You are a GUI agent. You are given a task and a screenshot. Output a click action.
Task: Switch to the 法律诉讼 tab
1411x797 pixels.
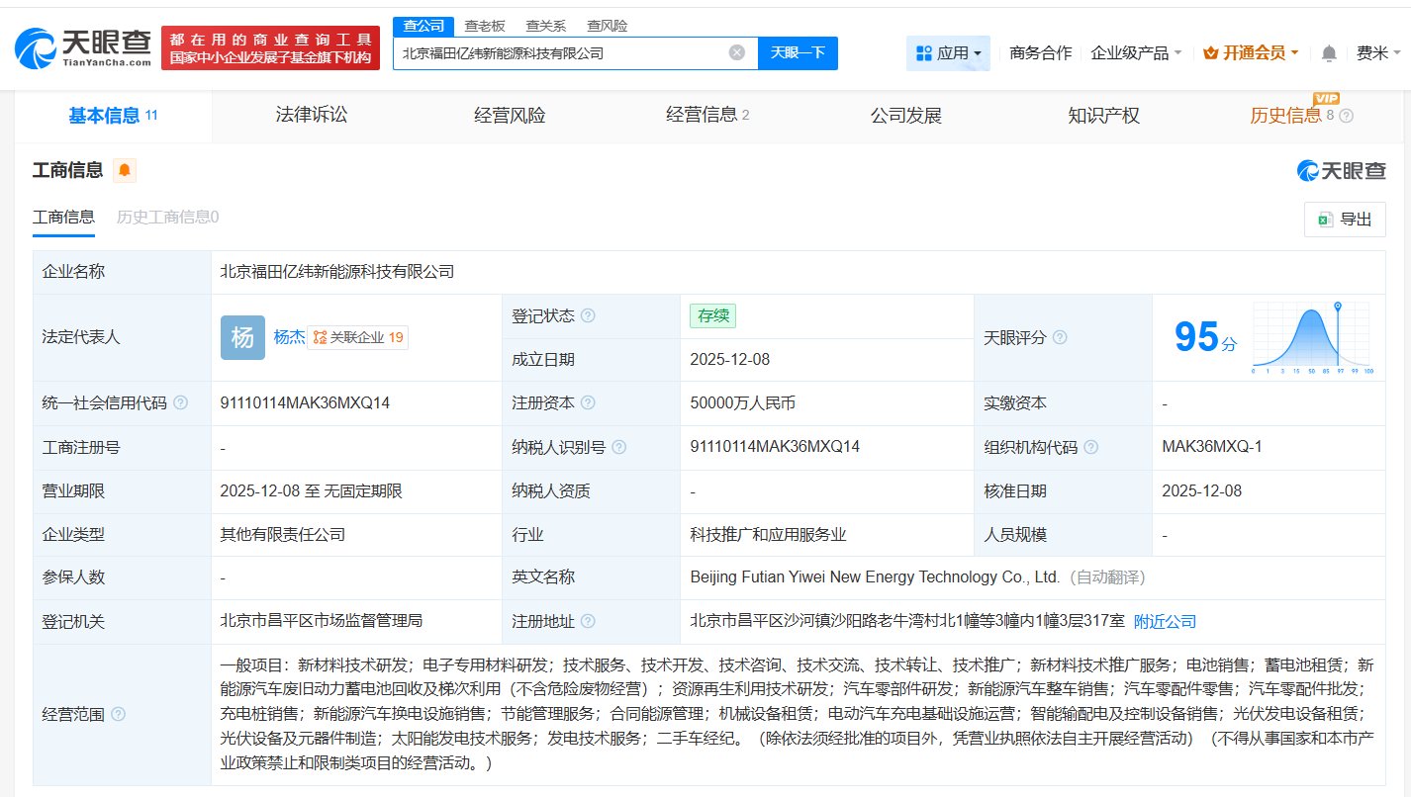click(x=312, y=116)
